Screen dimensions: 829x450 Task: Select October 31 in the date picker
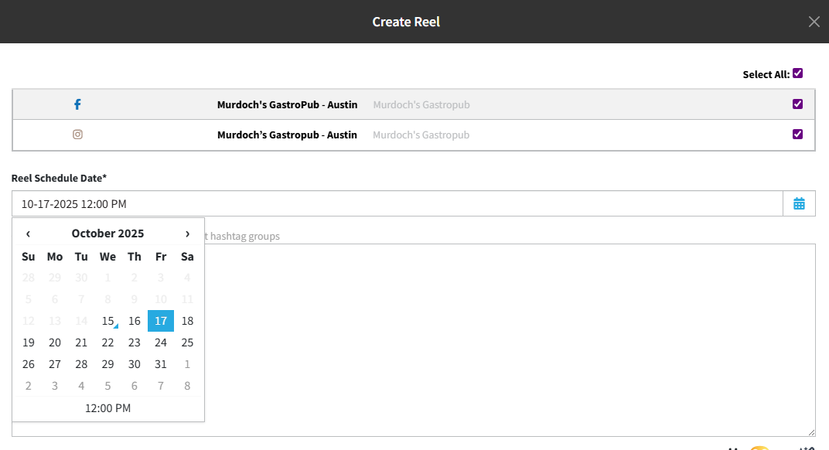click(x=161, y=364)
